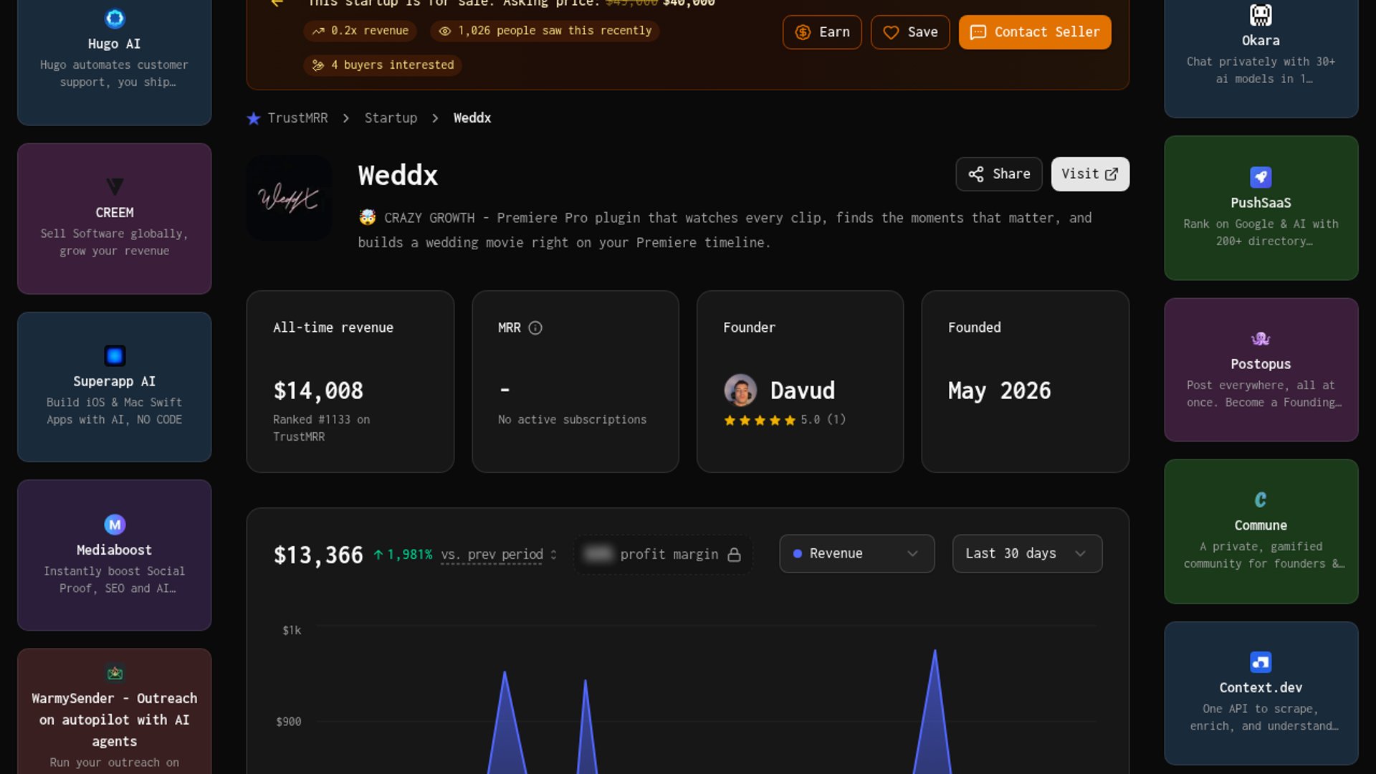Open the Superapp AI card title
The width and height of the screenshot is (1376, 774).
pyautogui.click(x=115, y=381)
